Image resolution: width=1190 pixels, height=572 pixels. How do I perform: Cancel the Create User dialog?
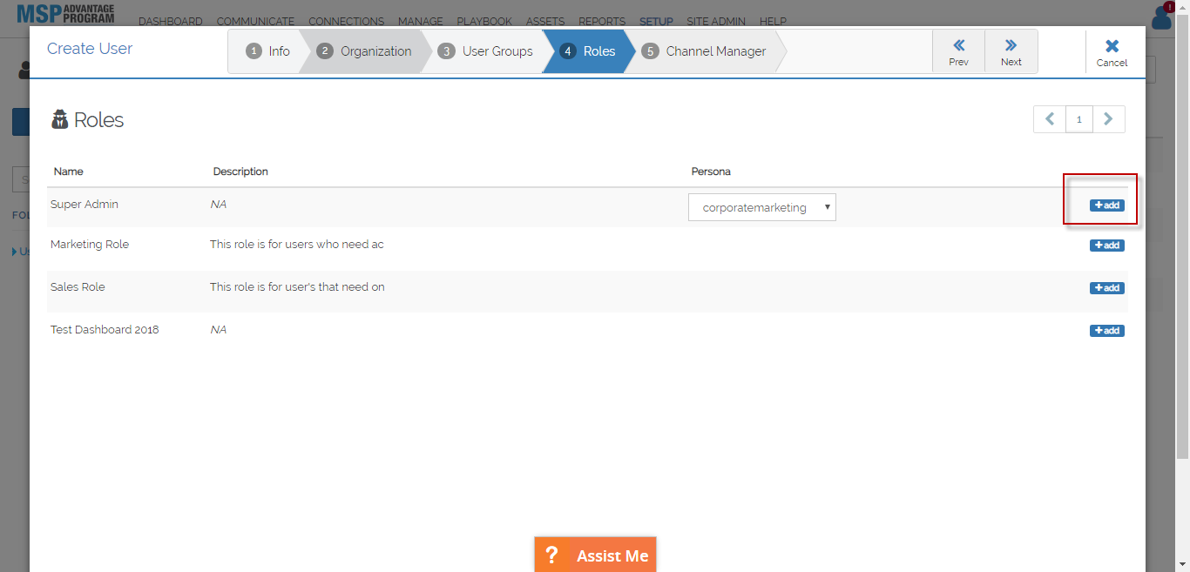click(x=1112, y=51)
